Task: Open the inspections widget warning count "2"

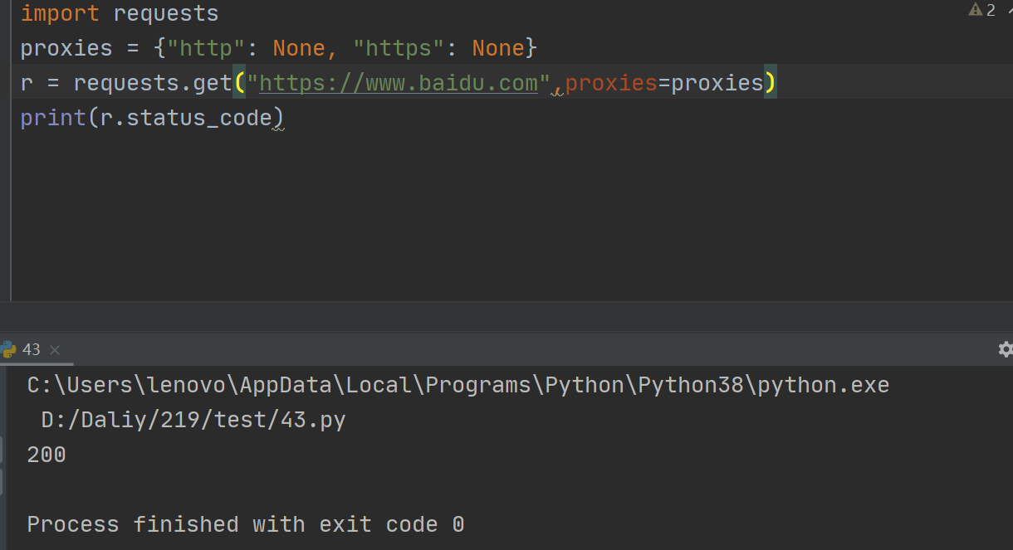Action: click(x=990, y=11)
